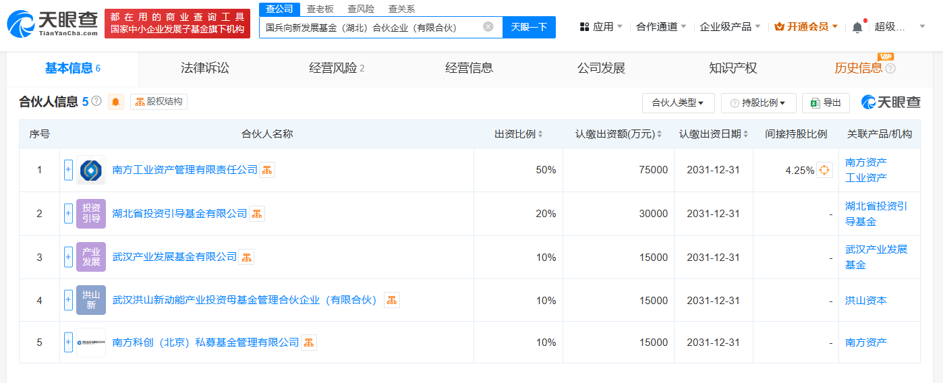943x383 pixels.
Task: Open the 企业级产品 dropdown menu
Action: (730, 27)
